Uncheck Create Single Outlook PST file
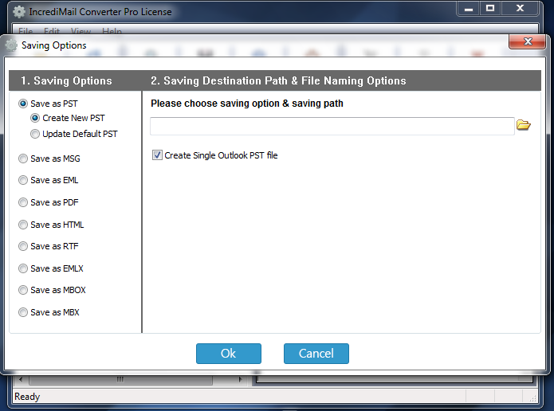The width and height of the screenshot is (554, 411). pos(157,155)
